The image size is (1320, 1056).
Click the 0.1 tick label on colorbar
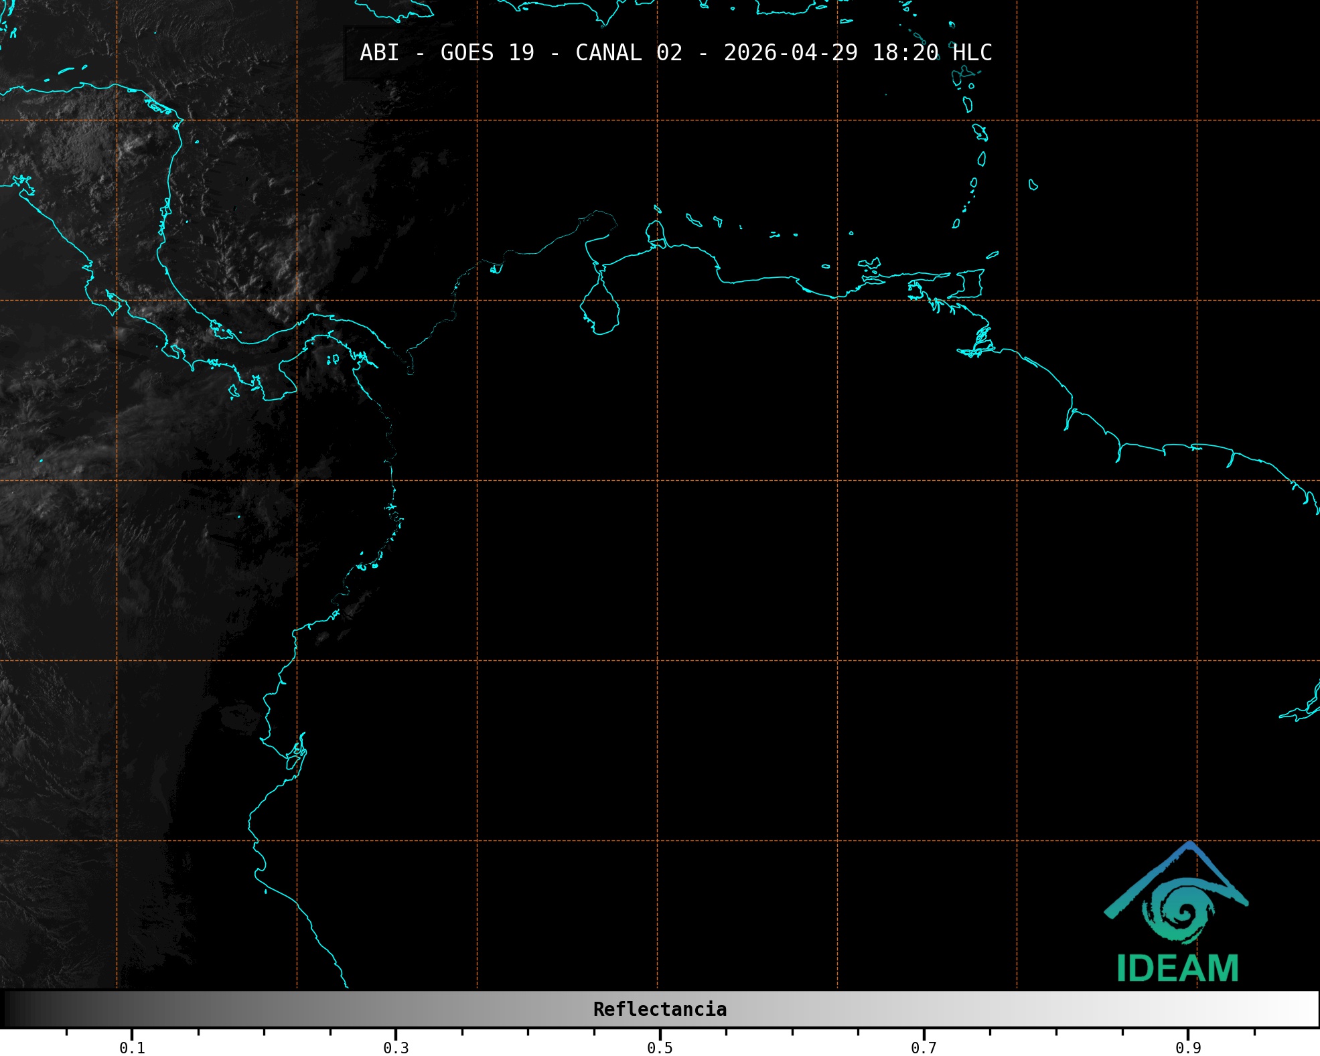132,1047
